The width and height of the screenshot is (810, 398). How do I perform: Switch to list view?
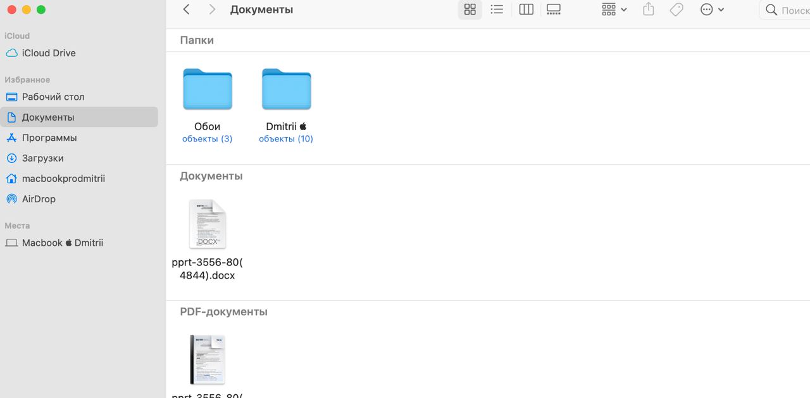(497, 9)
